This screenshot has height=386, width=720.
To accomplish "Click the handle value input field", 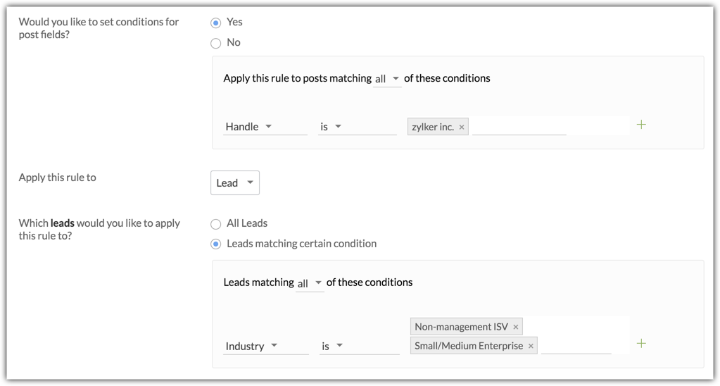I will (519, 127).
